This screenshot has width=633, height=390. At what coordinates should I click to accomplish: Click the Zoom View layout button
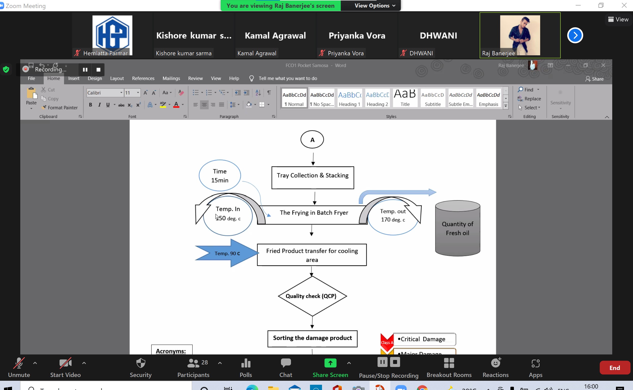[x=618, y=19]
